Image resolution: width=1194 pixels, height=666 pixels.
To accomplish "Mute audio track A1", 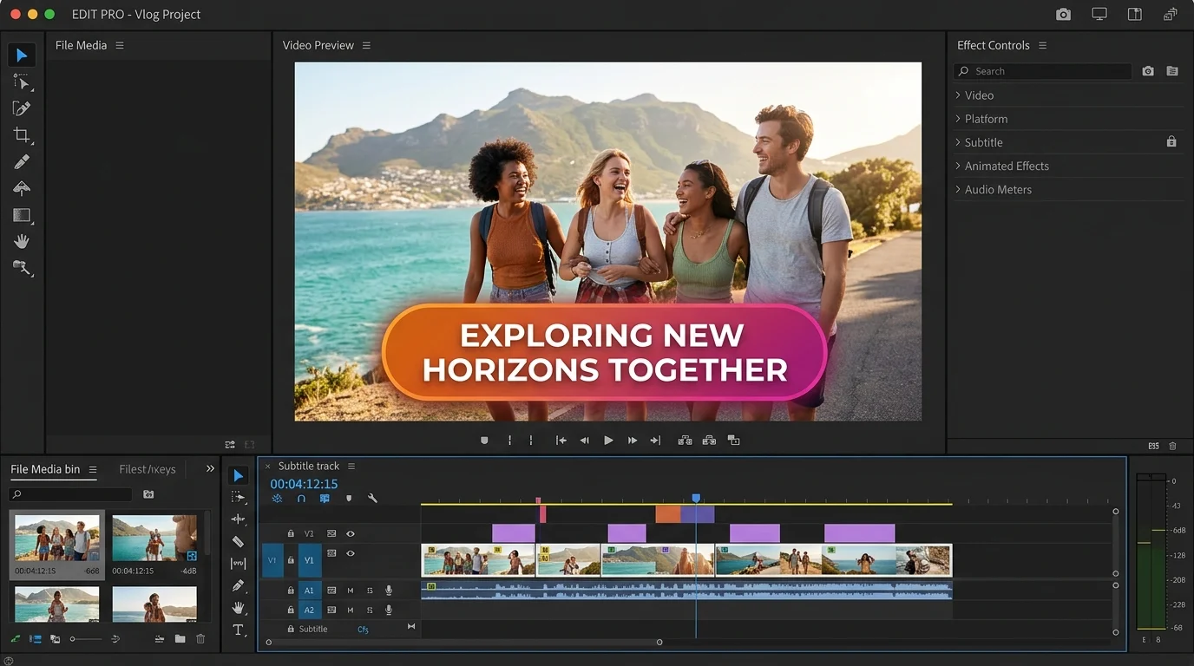I will tap(351, 591).
